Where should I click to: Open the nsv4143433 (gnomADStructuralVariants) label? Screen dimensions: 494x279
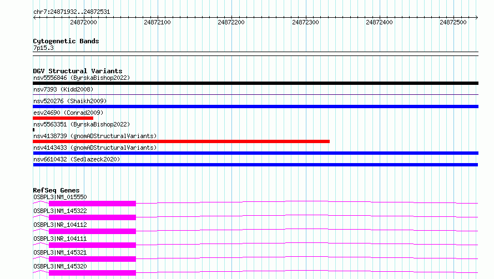pyautogui.click(x=95, y=148)
